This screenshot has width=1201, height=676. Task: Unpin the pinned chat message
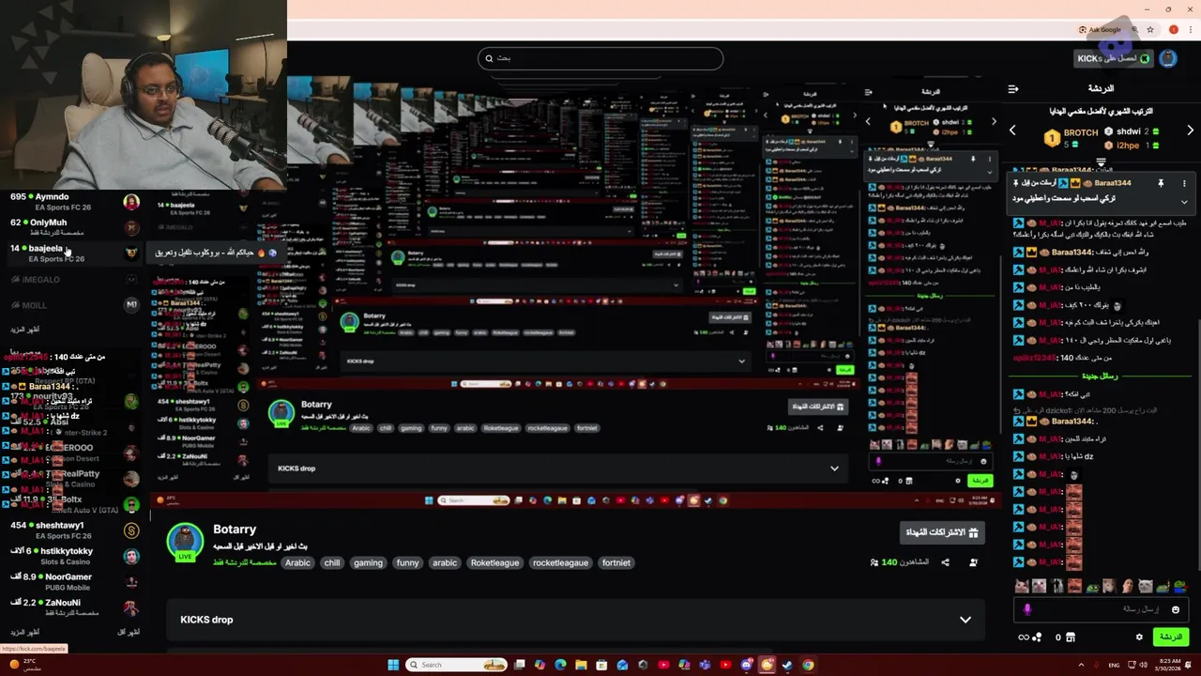coord(1161,184)
